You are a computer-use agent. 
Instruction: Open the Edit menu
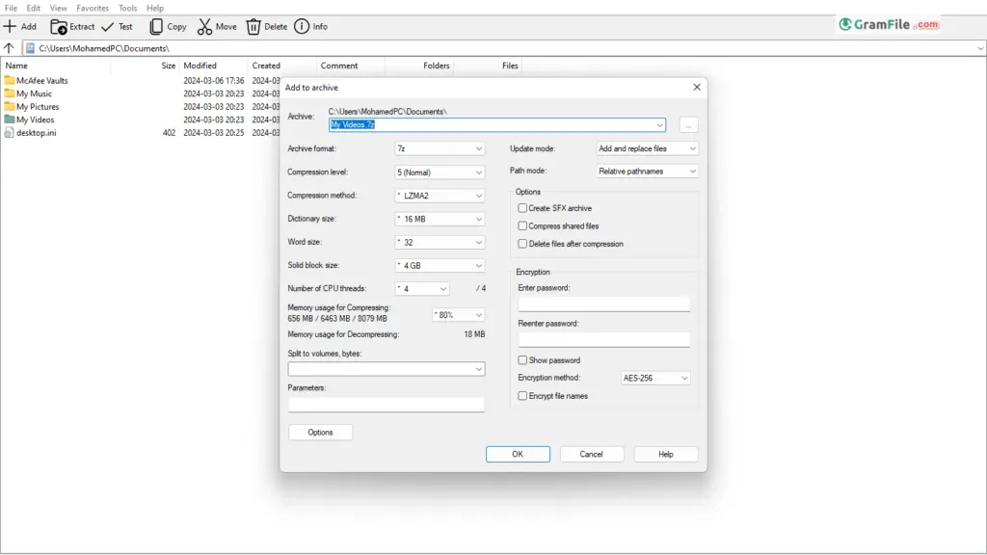point(34,8)
